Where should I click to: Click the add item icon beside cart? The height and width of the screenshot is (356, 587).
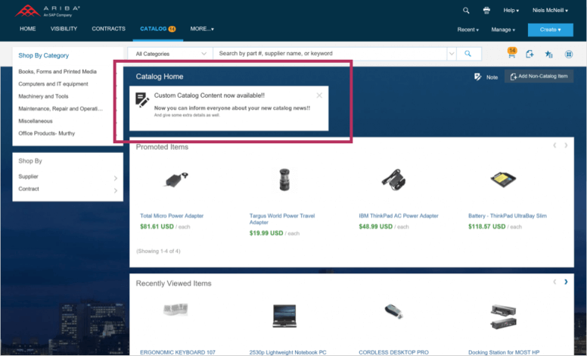(530, 54)
